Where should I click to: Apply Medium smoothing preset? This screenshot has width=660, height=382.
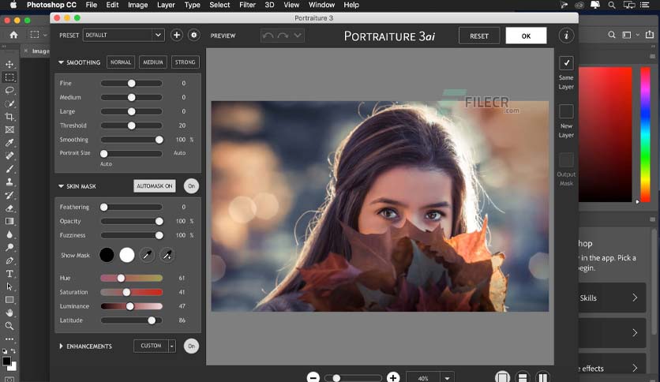coord(153,62)
